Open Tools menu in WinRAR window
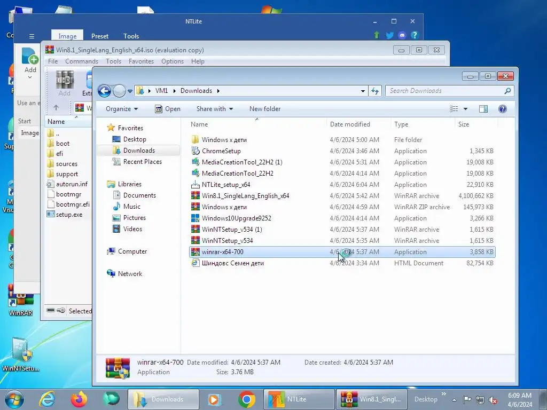547x410 pixels. tap(113, 61)
